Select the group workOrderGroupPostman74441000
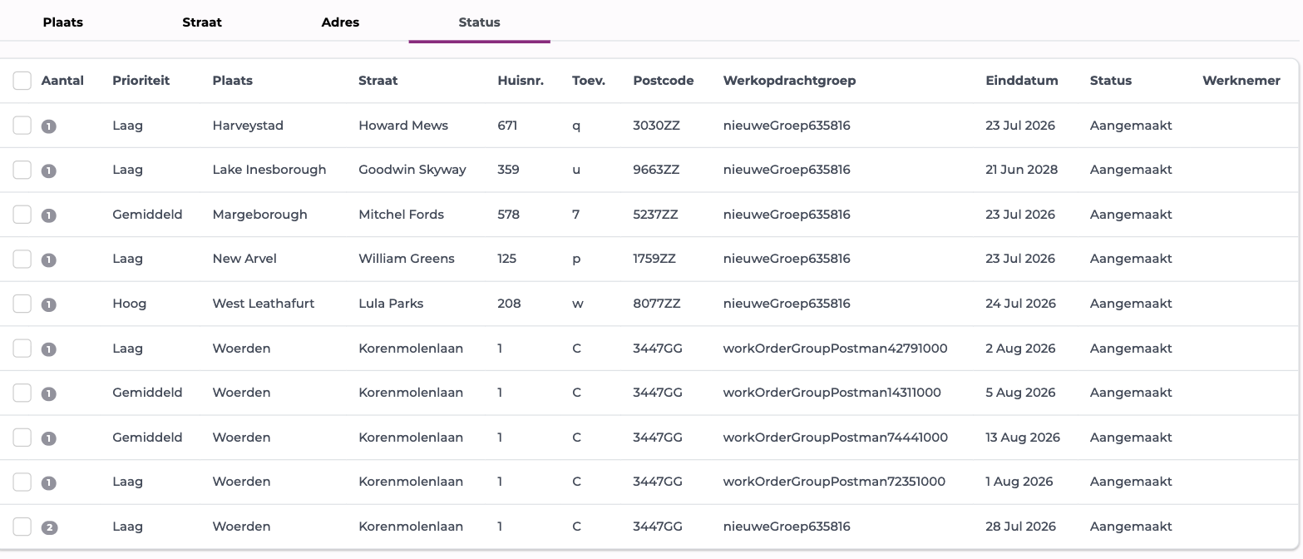Viewport: 1303px width, 559px height. pos(835,438)
